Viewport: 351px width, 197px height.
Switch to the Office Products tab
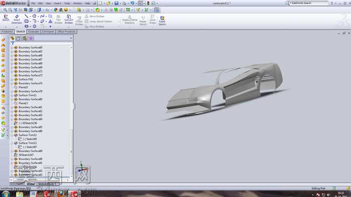point(66,32)
